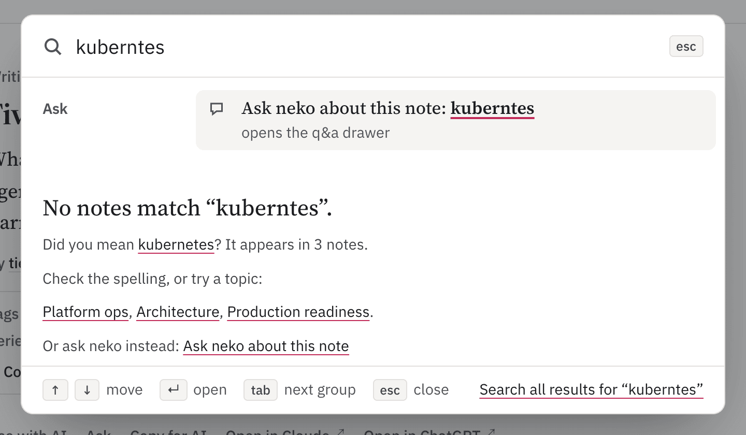Click the Ask group label
The image size is (746, 435).
pyautogui.click(x=55, y=109)
